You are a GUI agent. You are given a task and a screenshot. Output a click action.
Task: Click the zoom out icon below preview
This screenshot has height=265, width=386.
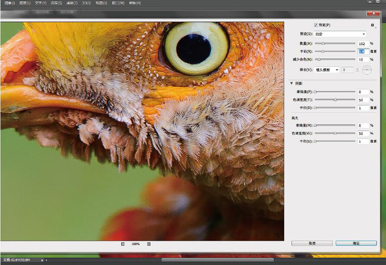click(x=123, y=244)
